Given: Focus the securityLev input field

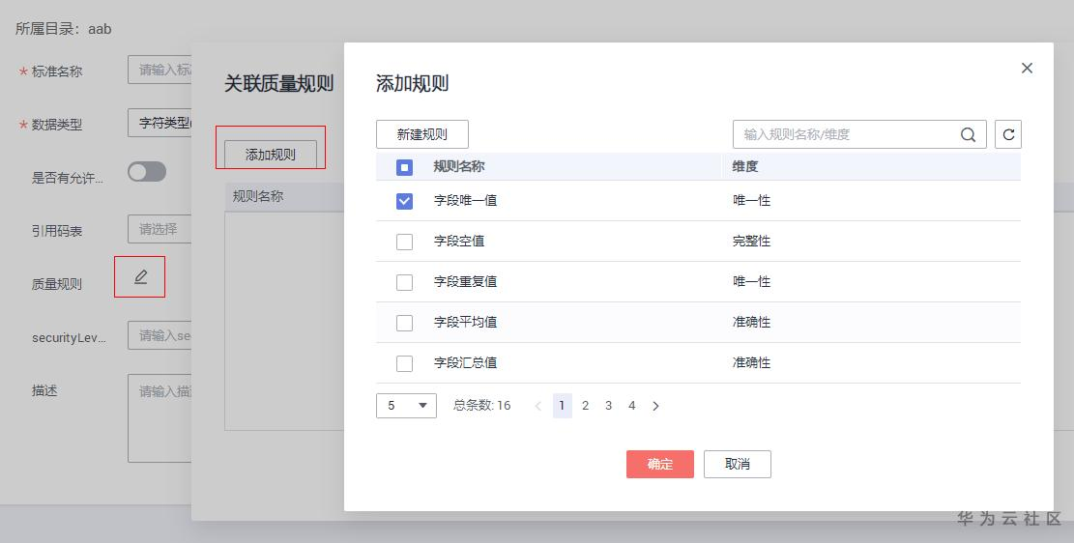Looking at the screenshot, I should tap(160, 335).
